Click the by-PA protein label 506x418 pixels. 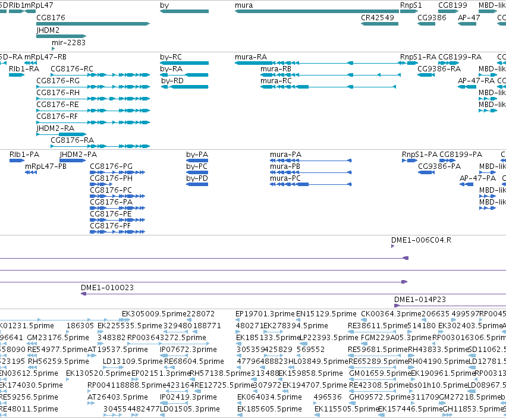197,154
